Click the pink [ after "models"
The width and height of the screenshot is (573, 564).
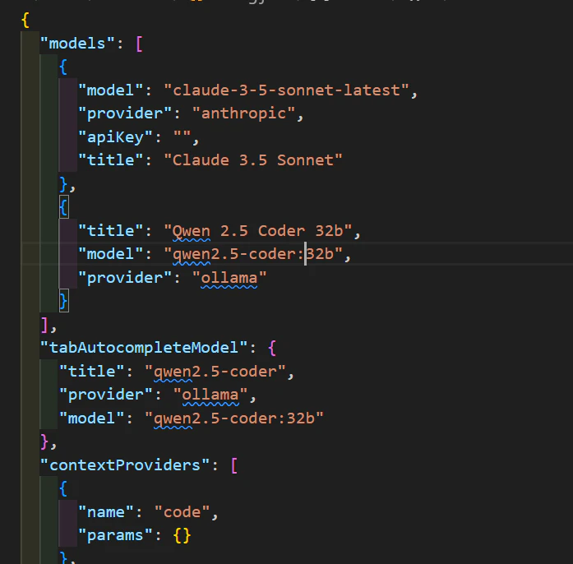coord(139,44)
